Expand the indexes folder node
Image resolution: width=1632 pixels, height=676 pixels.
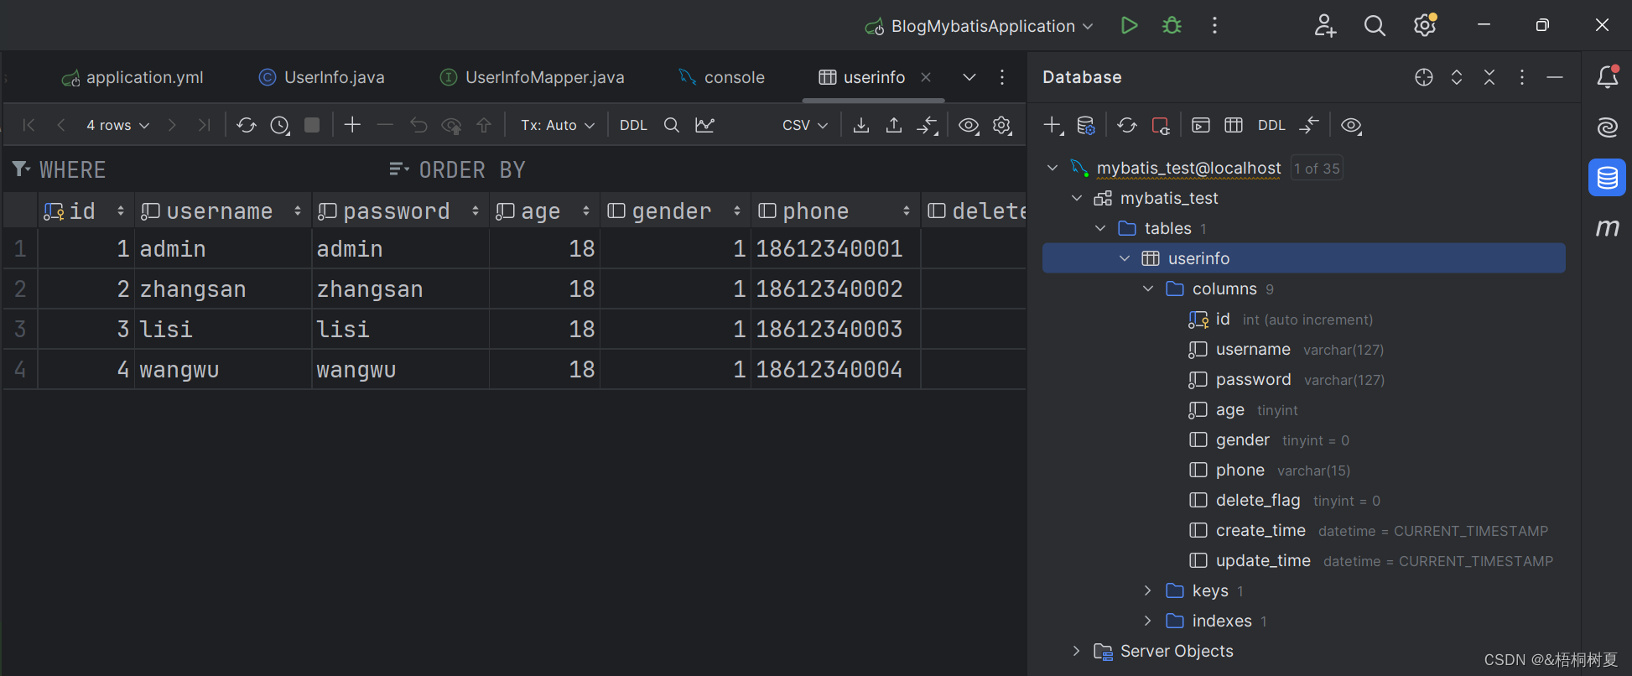click(x=1148, y=621)
